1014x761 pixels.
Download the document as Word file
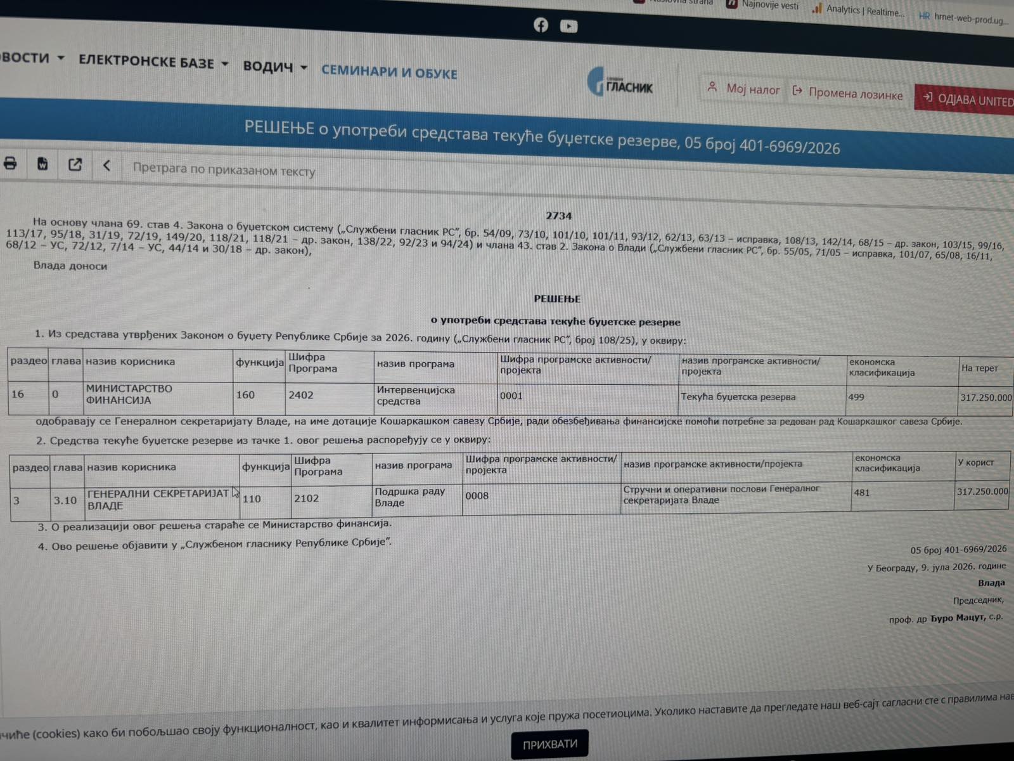coord(42,164)
